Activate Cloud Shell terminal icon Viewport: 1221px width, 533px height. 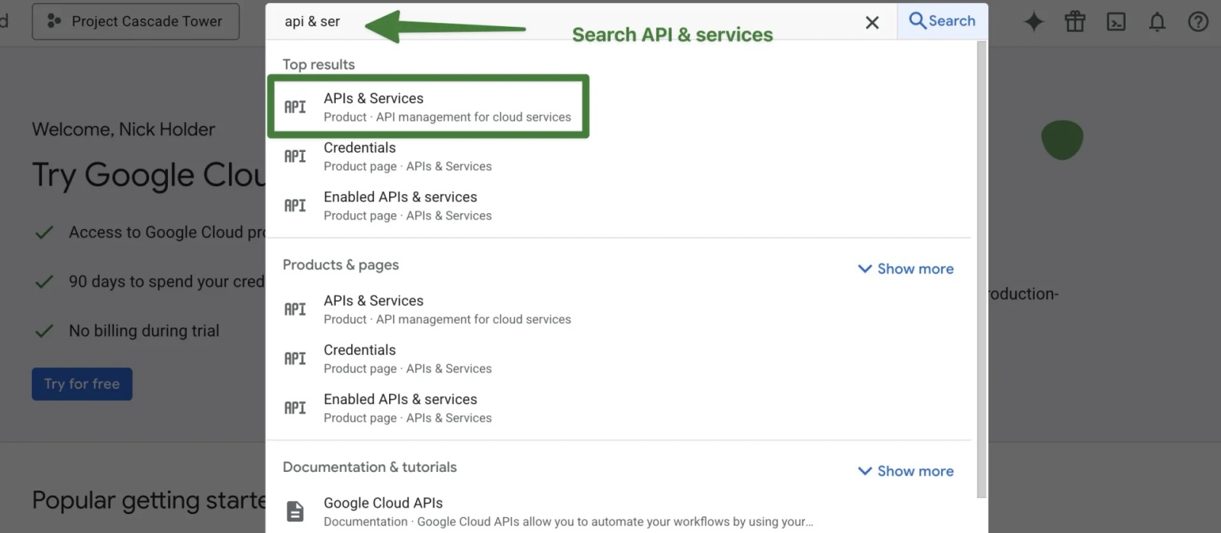1116,22
